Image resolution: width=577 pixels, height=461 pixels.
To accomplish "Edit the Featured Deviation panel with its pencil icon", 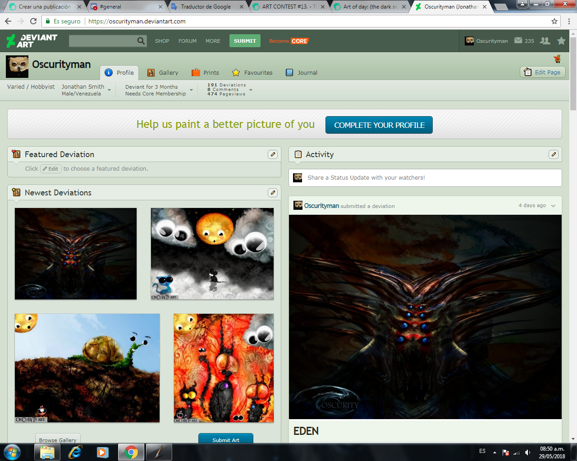I will click(x=273, y=154).
